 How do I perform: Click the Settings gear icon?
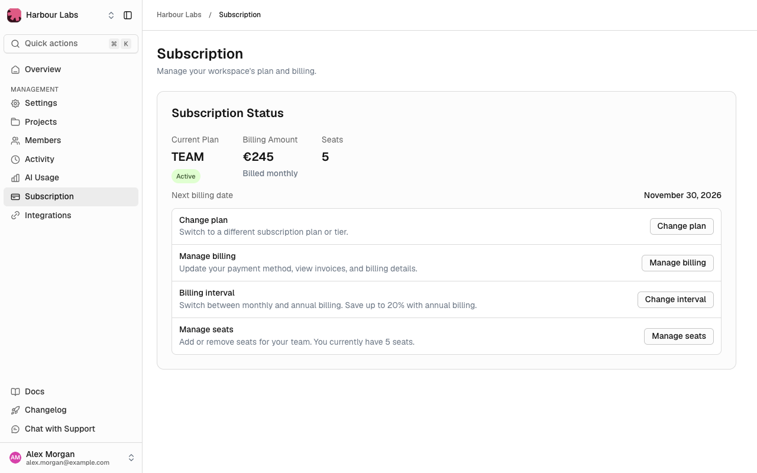(15, 103)
